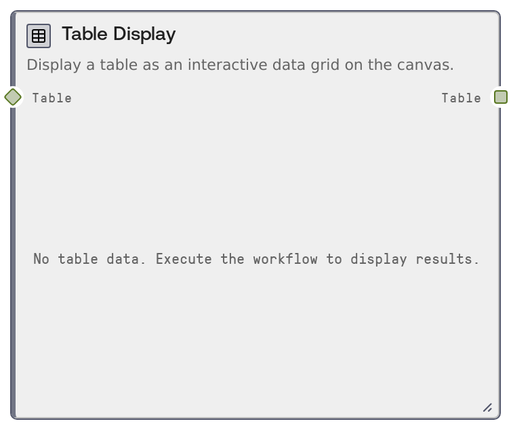Click 'display results' in the placeholder message
The height and width of the screenshot is (430, 511).
coord(413,259)
